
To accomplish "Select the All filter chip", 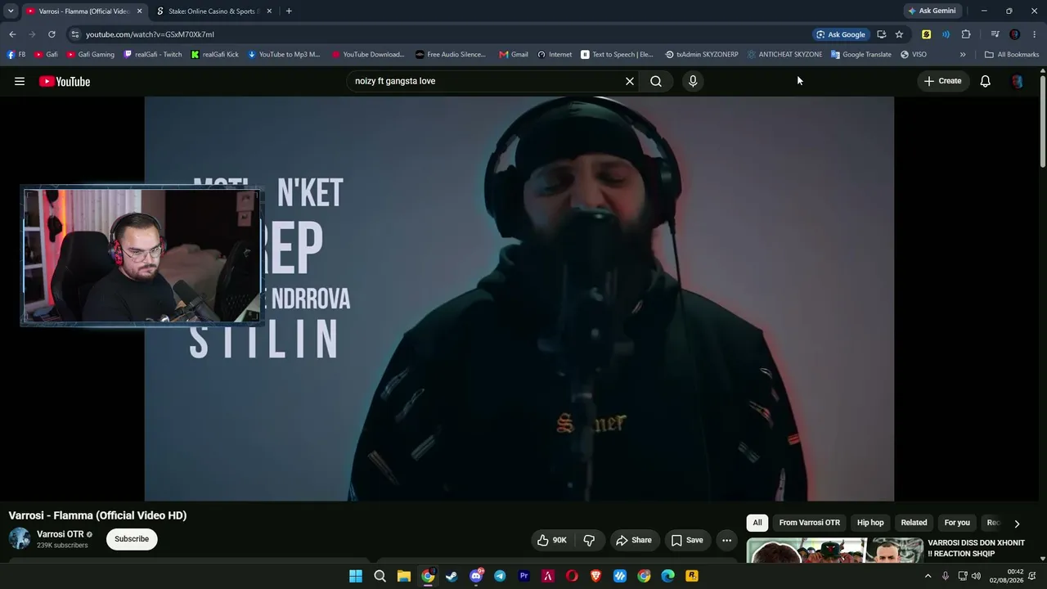I will 757,523.
